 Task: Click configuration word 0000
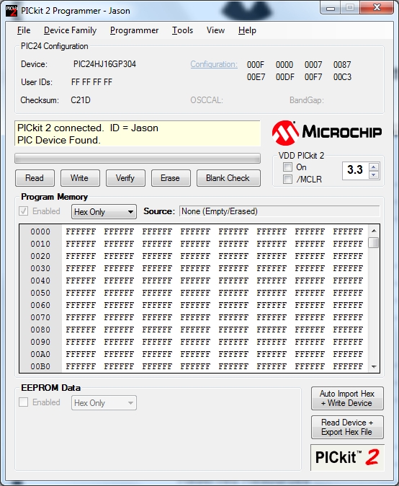(x=284, y=65)
